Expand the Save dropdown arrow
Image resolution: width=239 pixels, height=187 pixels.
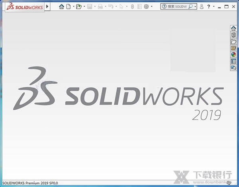click(x=95, y=6)
